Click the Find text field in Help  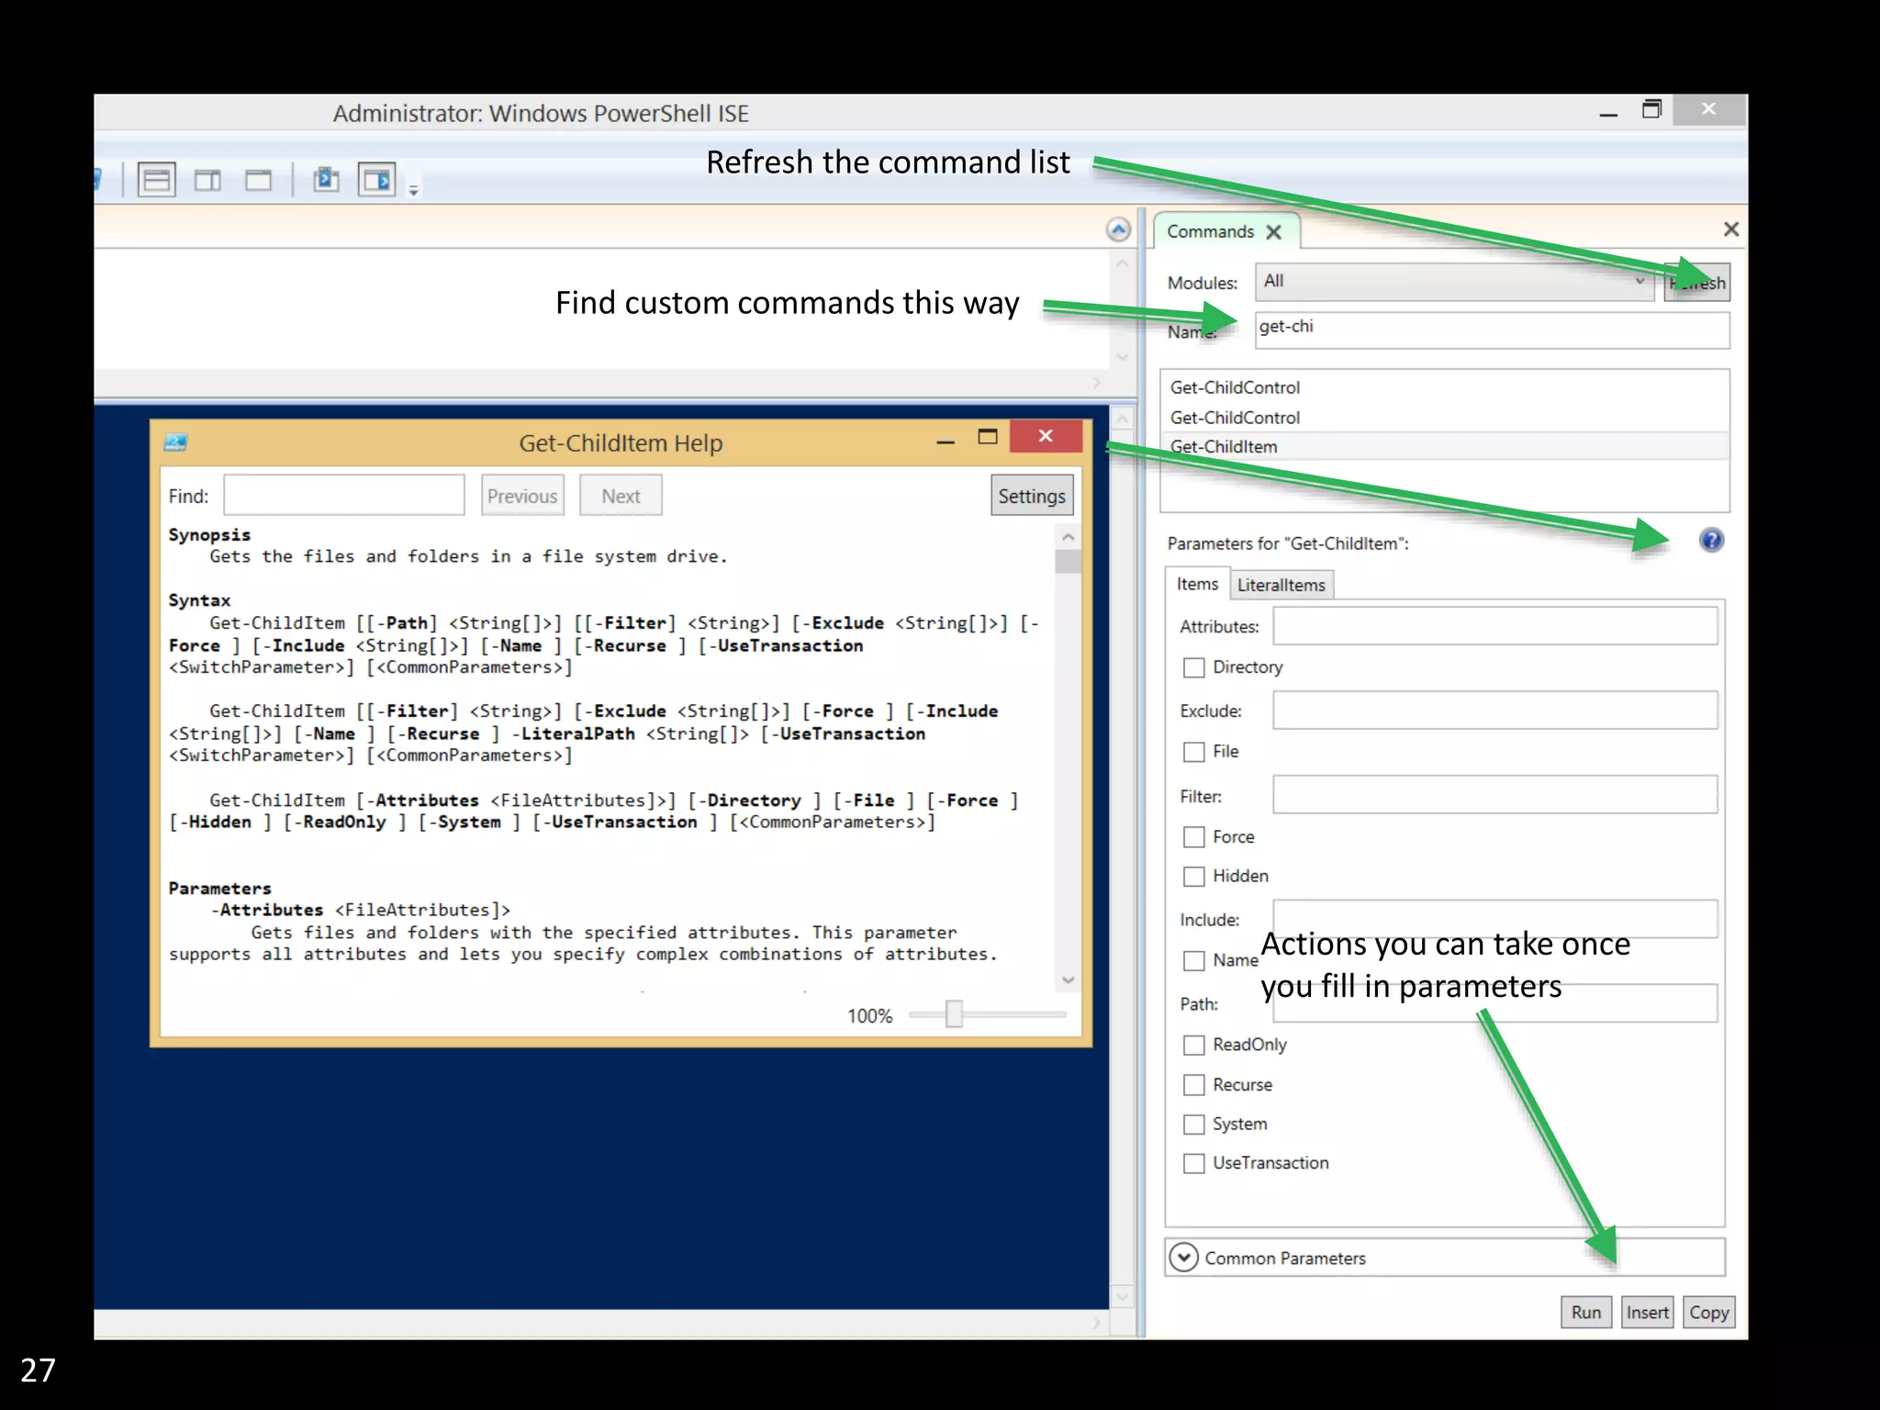[x=344, y=496]
